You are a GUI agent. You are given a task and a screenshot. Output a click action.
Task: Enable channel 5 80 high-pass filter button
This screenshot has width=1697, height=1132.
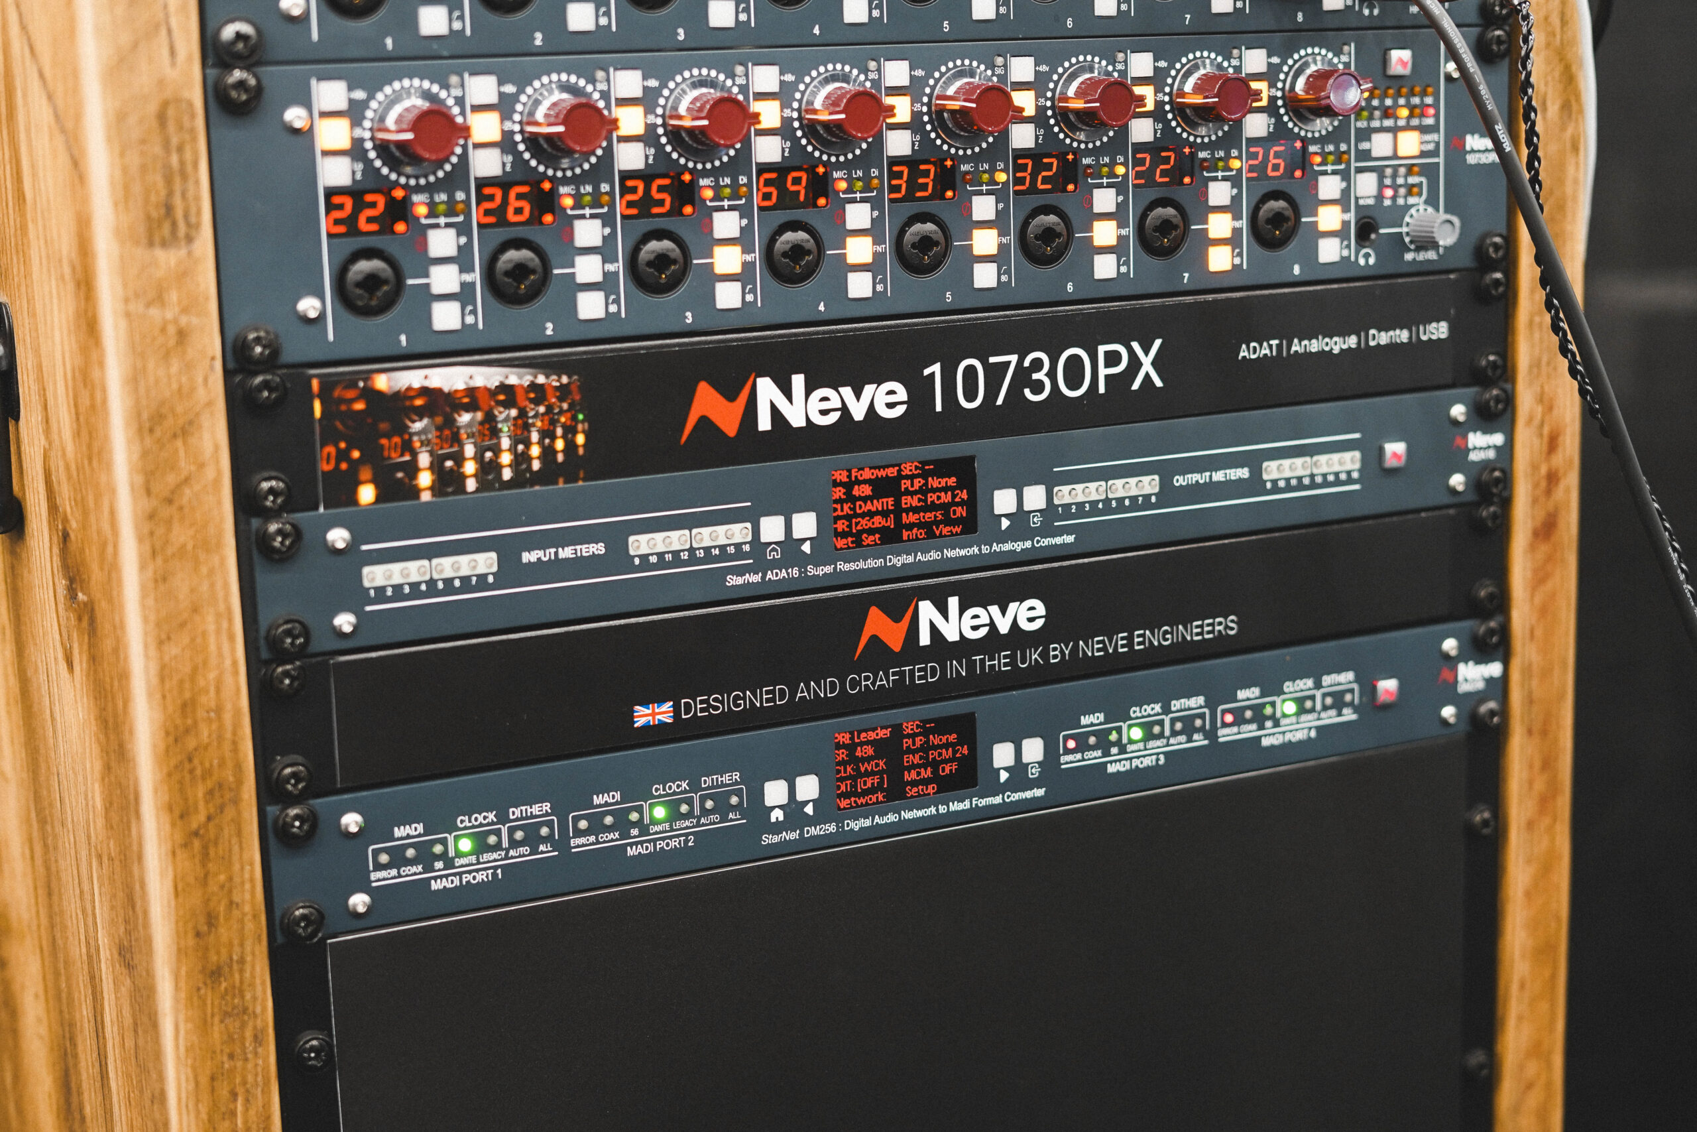tap(985, 275)
